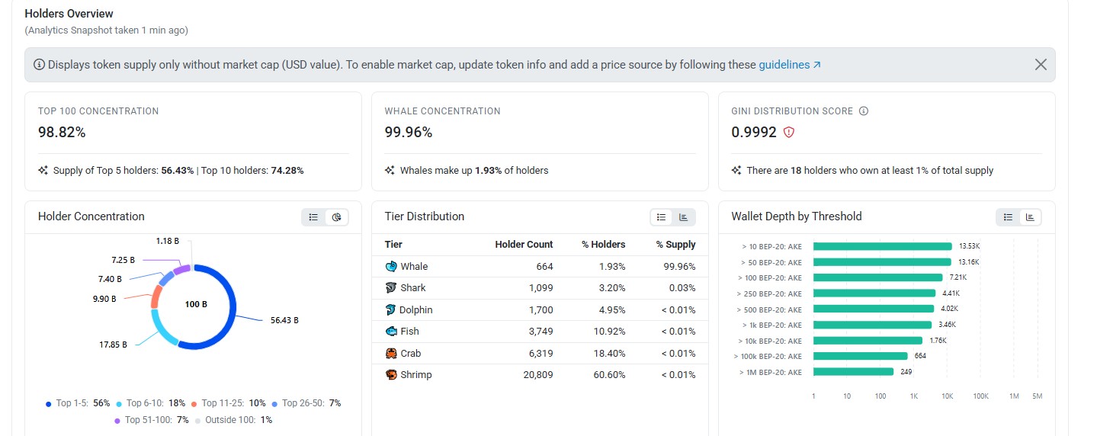Viewport: 1097px width, 436px height.
Task: Click Crab holder count 6,319
Action: click(540, 354)
